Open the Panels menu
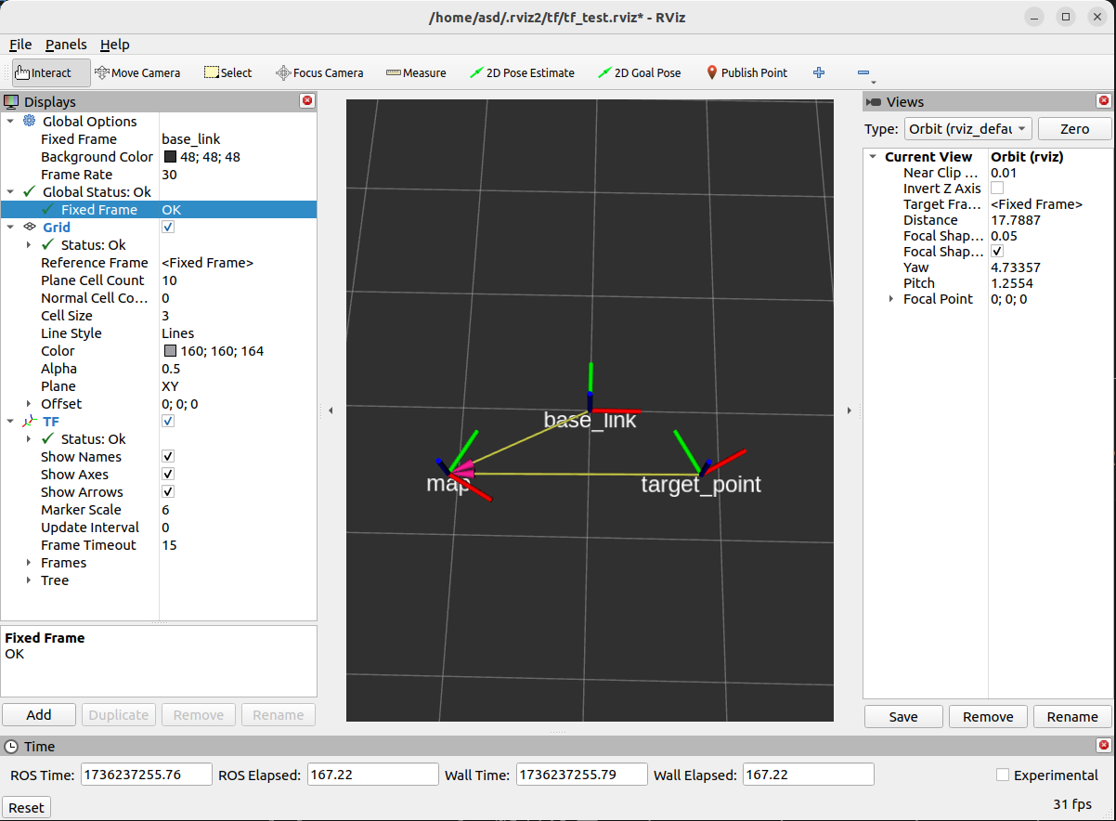The image size is (1116, 821). point(66,44)
